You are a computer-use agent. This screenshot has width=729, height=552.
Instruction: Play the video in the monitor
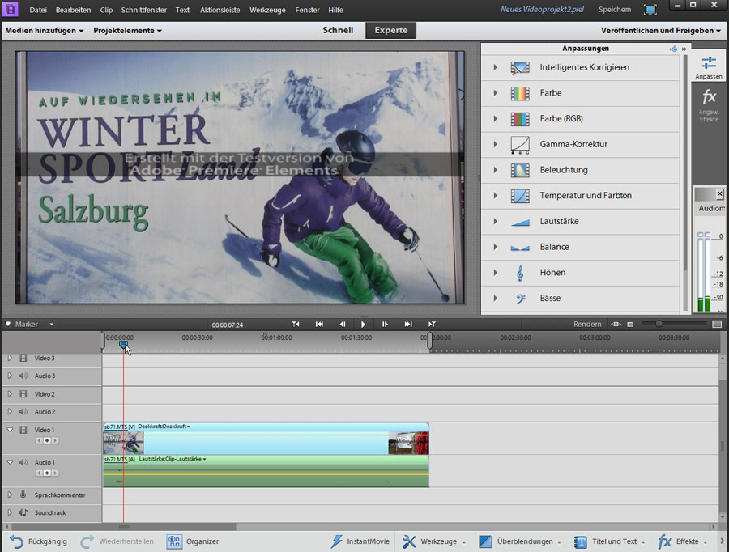363,325
